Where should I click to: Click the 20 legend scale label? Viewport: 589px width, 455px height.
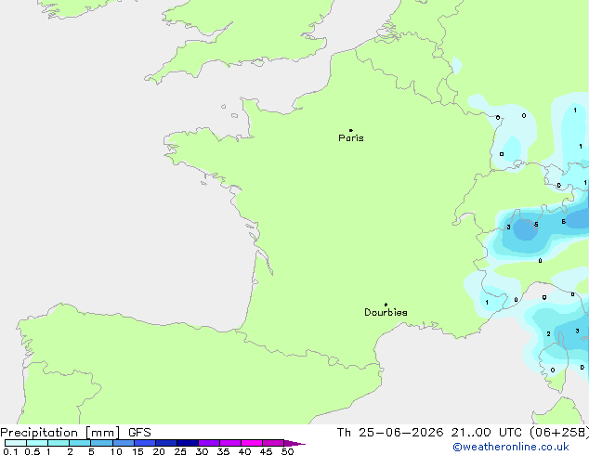[x=159, y=451]
